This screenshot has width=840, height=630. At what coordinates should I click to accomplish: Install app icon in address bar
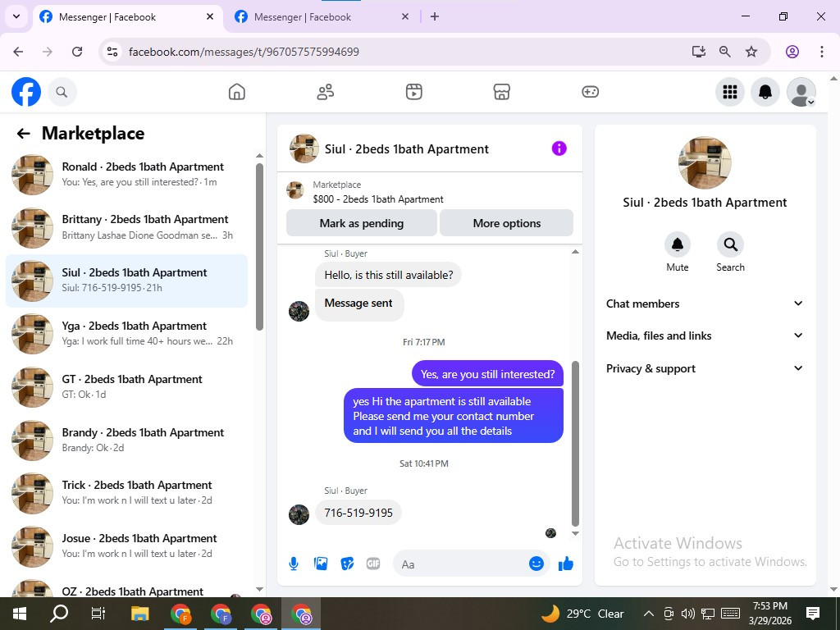point(698,52)
